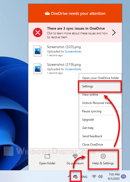Click the Open folder icon

(x=47, y=157)
